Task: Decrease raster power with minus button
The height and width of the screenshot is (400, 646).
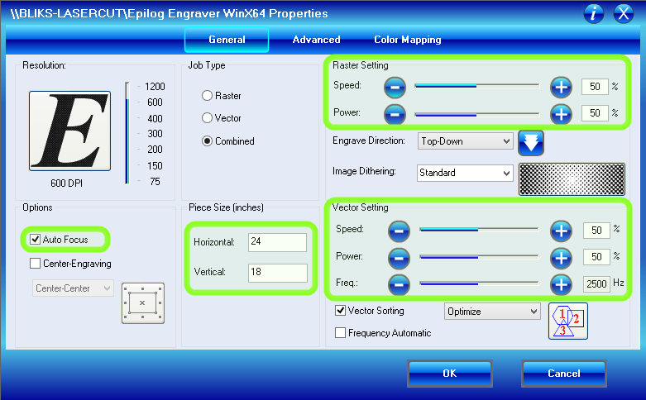Action: click(x=395, y=114)
